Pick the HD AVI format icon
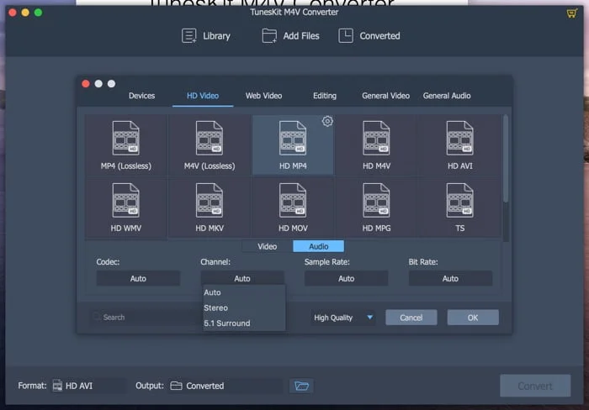589x410 pixels. 459,138
